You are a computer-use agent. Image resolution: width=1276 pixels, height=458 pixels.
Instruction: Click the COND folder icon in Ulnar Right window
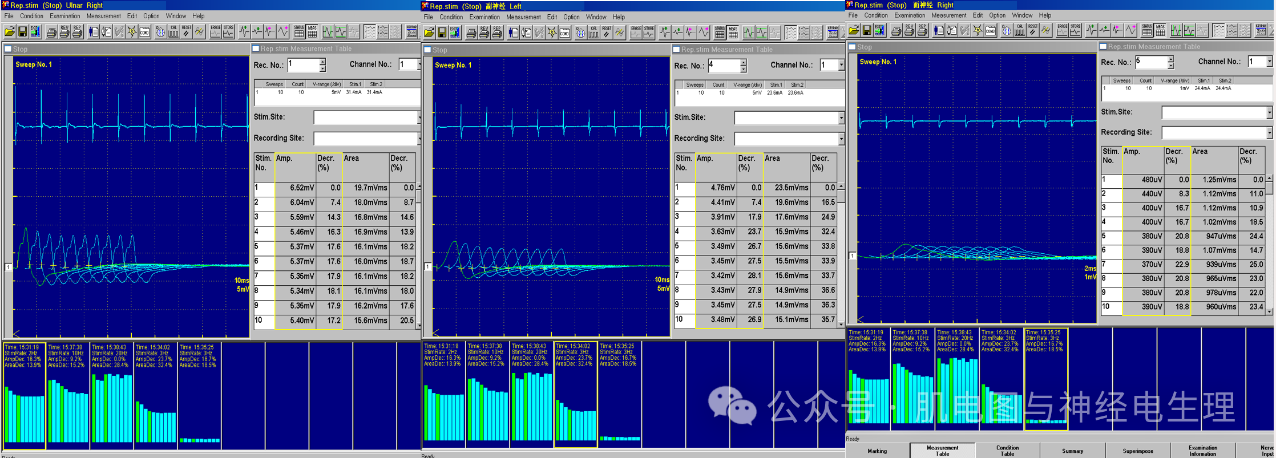tap(144, 31)
